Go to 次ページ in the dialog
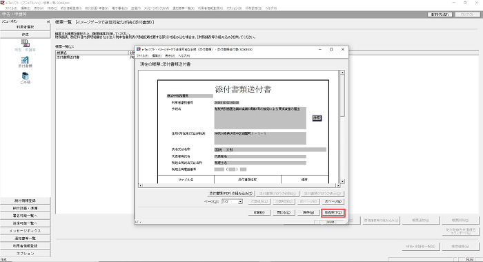This screenshot has height=262, width=483. [x=333, y=202]
